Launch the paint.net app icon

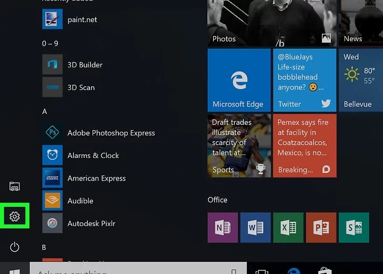[52, 19]
